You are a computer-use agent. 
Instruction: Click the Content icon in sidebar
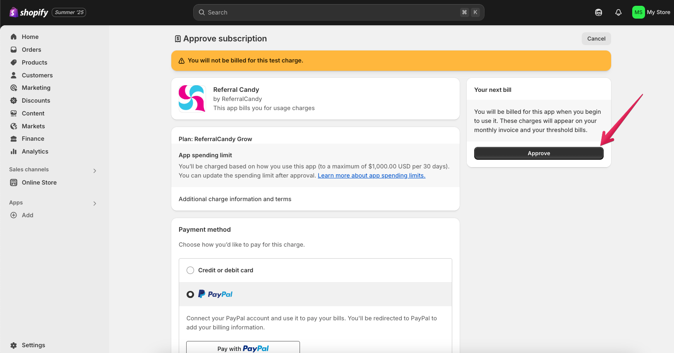(x=14, y=113)
